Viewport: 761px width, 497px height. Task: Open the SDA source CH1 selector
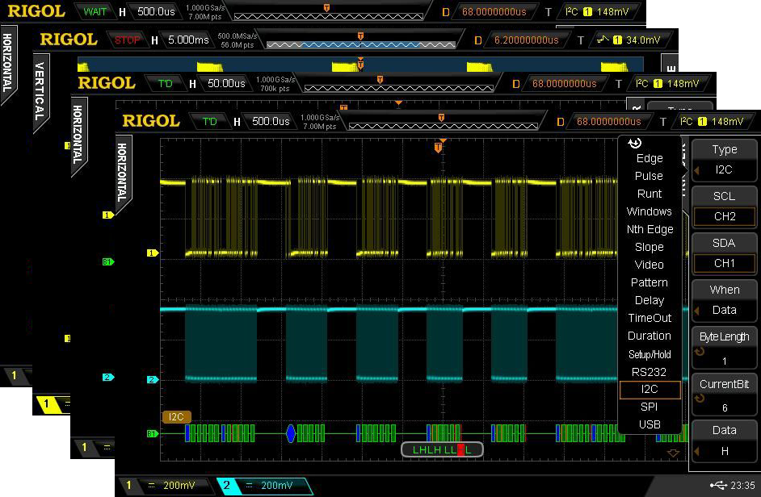724,253
